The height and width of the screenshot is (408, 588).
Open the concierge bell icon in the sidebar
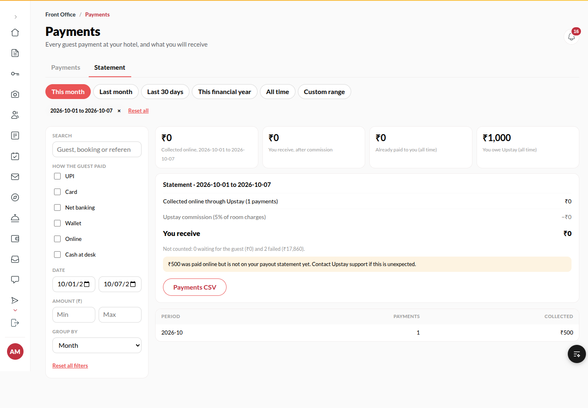[x=15, y=218]
